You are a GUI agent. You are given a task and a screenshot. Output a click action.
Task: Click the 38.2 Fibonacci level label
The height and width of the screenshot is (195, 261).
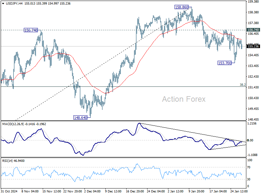[x=242, y=85]
